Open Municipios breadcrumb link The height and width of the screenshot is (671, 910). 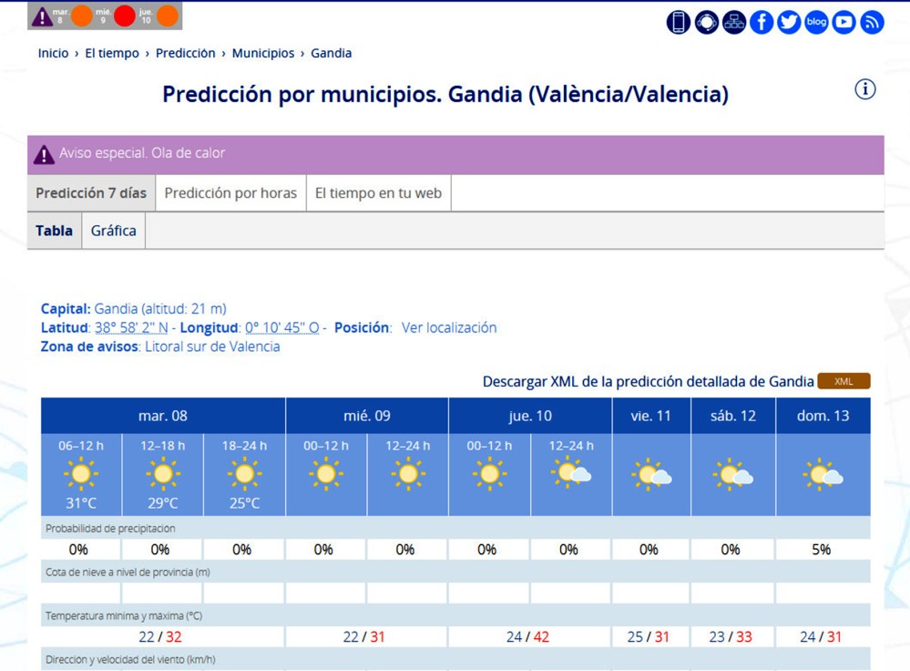[x=263, y=53]
